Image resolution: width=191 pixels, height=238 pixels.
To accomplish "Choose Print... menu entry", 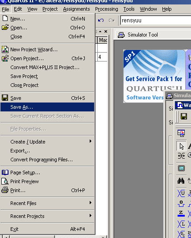I will [47, 190].
